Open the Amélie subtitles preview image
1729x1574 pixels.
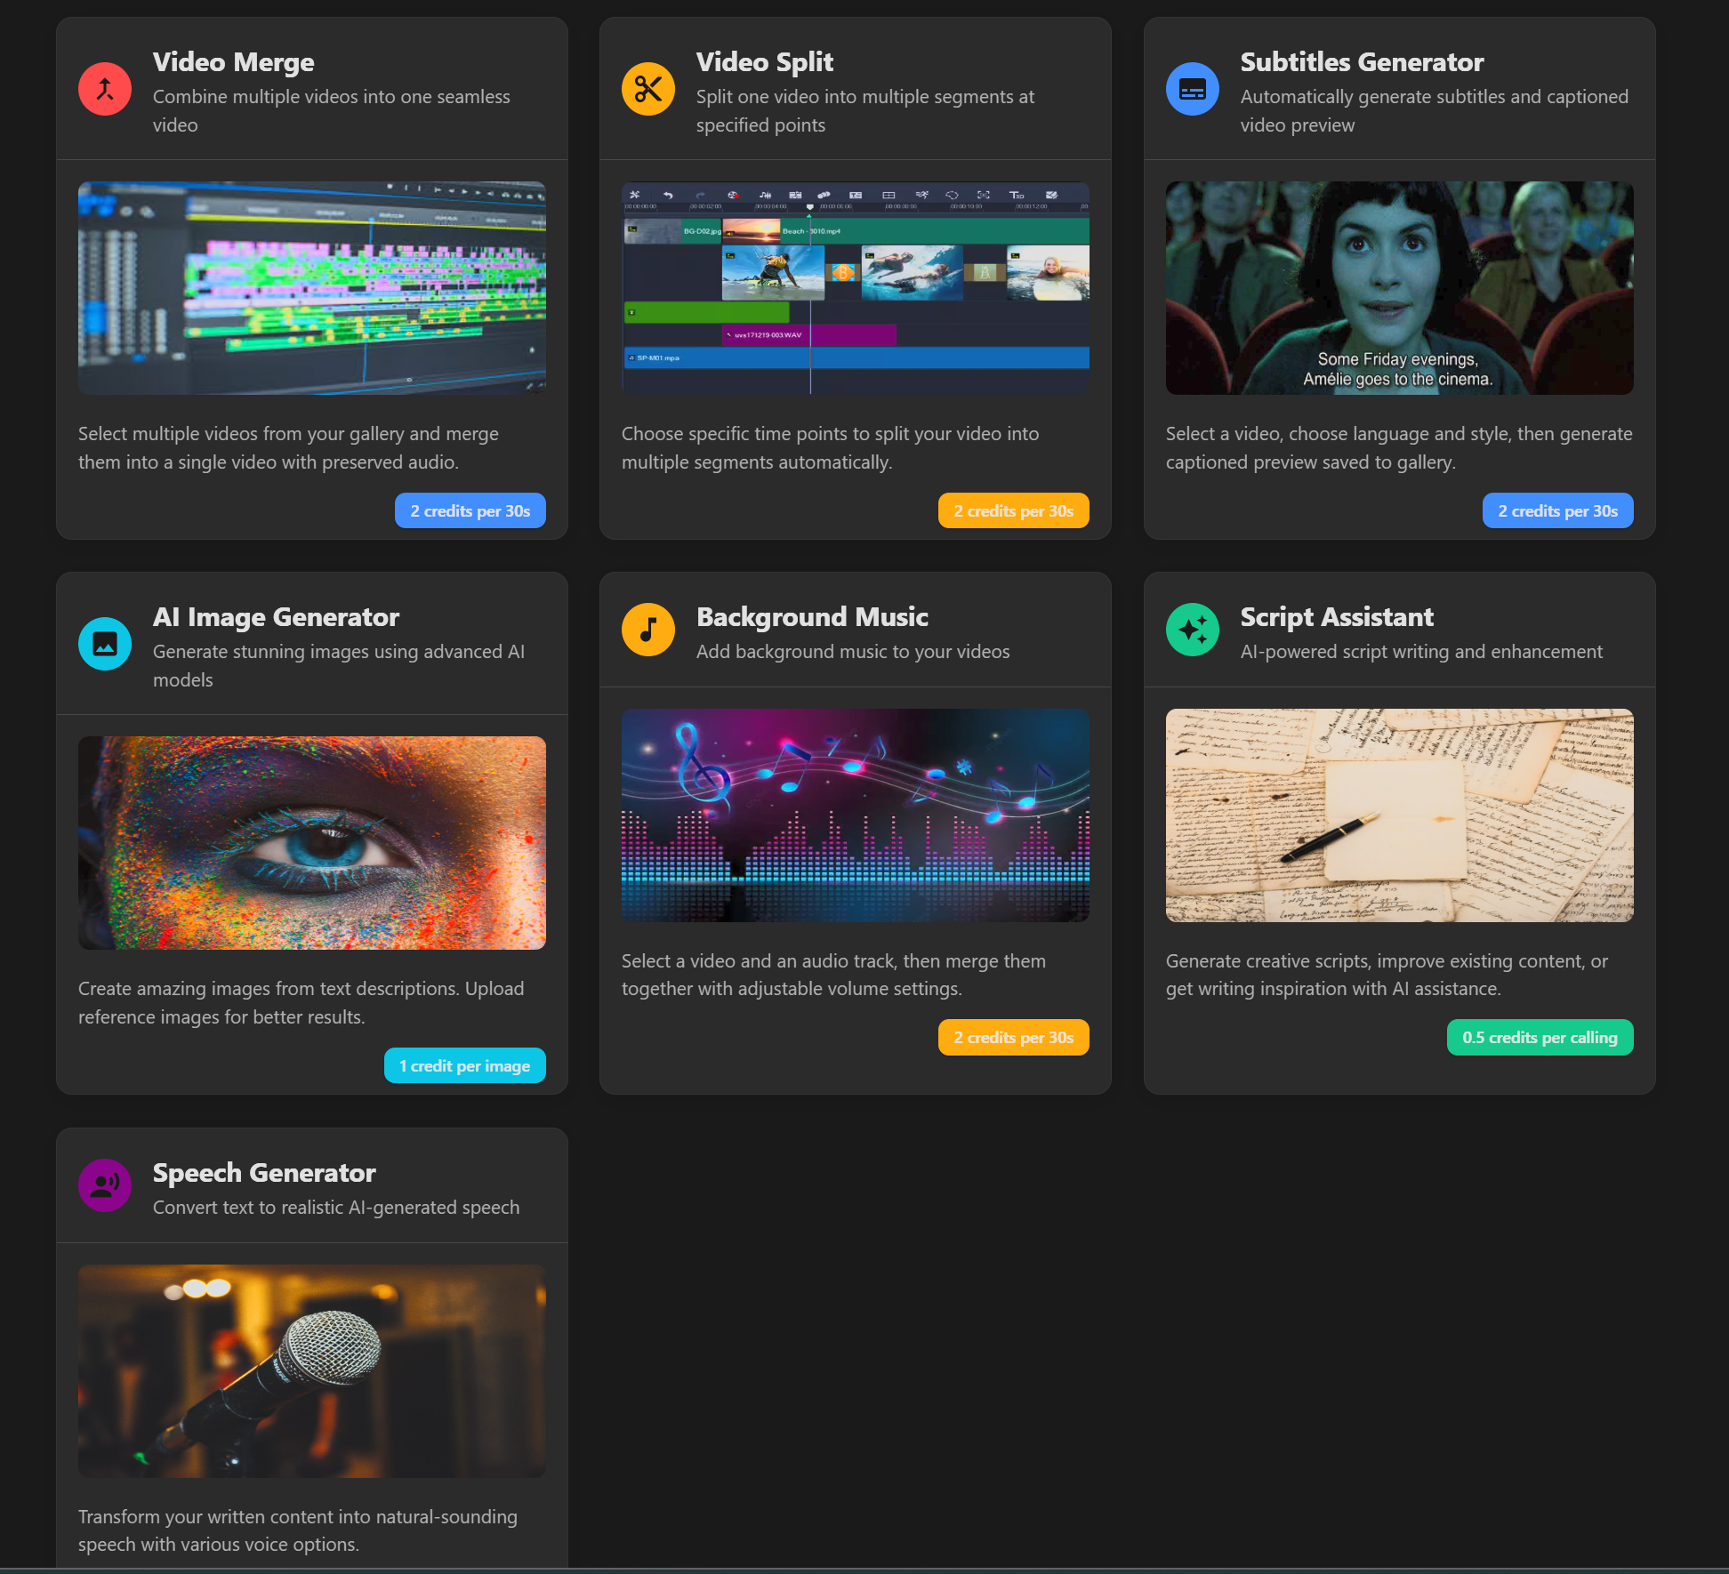pyautogui.click(x=1399, y=288)
